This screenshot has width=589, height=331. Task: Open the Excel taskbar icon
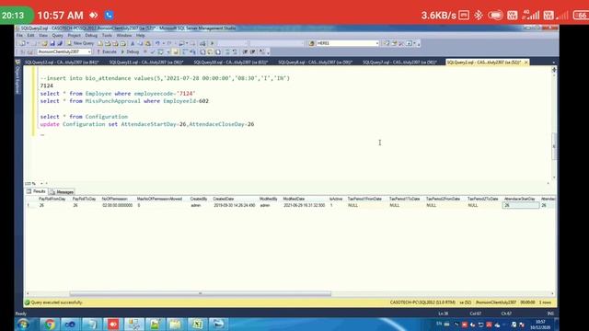pos(197,325)
